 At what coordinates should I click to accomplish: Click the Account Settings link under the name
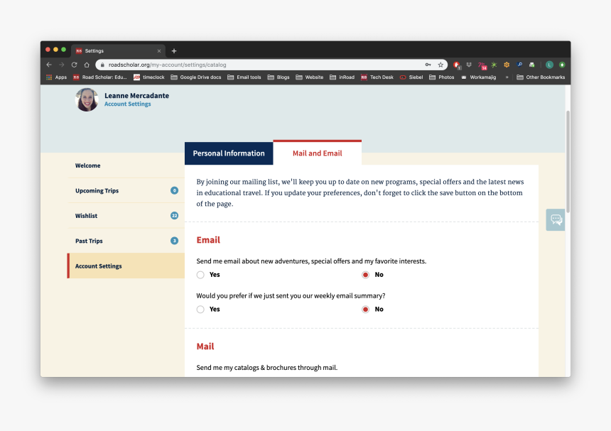click(x=127, y=104)
